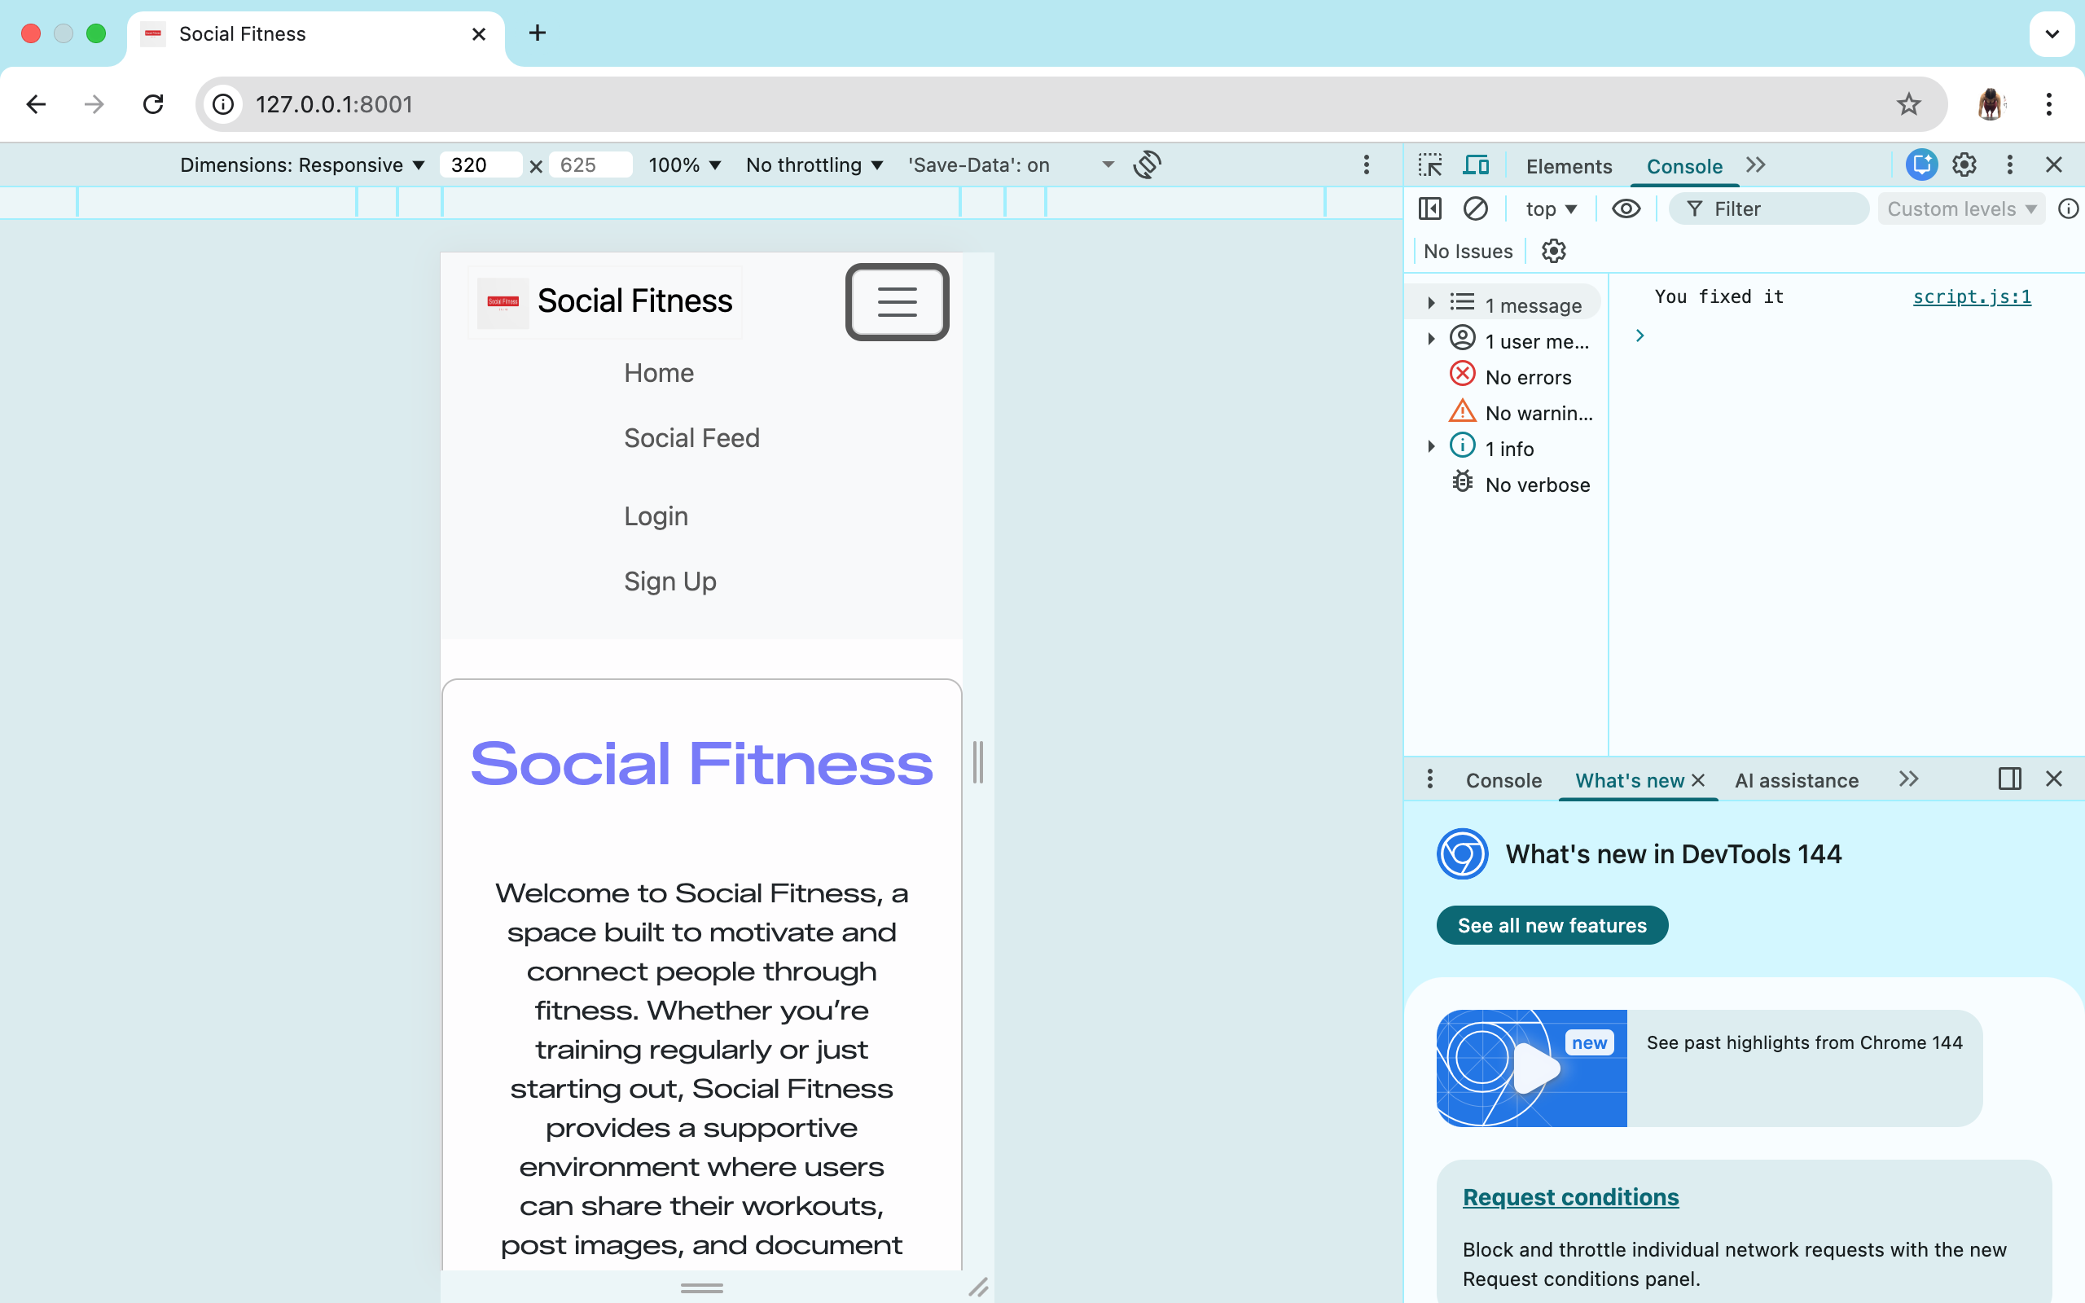Open the script.js:1 source link

(1971, 296)
